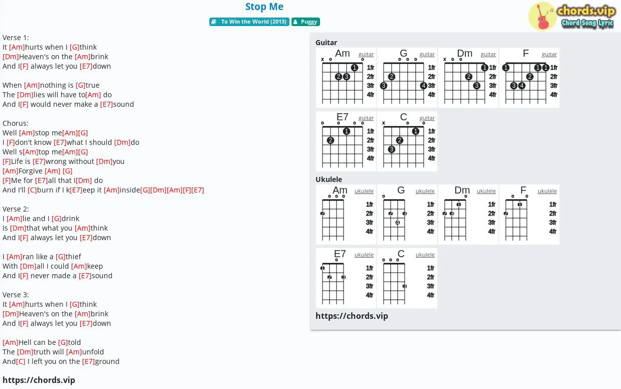Click ukulele link above the Dm chord
Screen dimensions: 621x389
tap(486, 191)
